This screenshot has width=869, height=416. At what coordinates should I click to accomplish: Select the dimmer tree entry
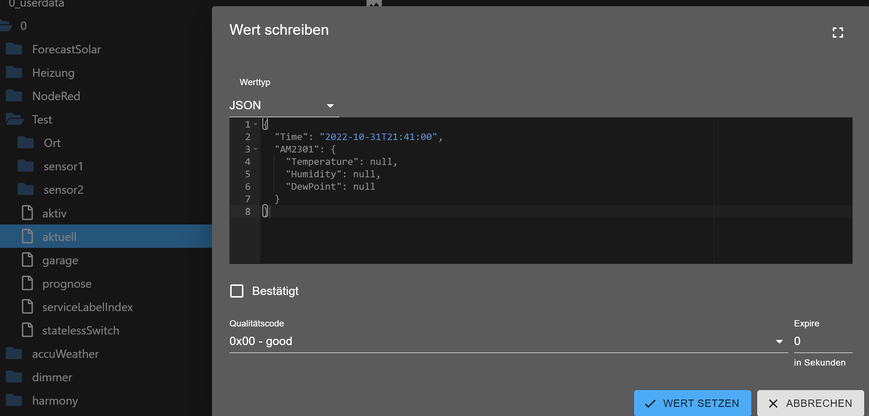(52, 377)
